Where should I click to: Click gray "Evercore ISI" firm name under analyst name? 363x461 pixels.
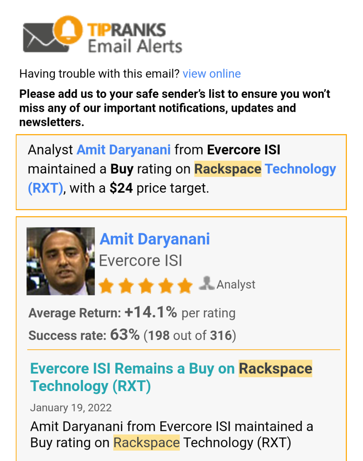pos(141,261)
